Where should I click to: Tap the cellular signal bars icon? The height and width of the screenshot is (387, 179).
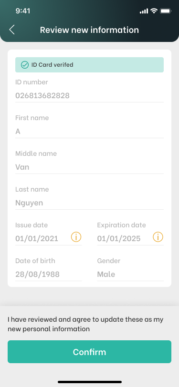pos(144,11)
